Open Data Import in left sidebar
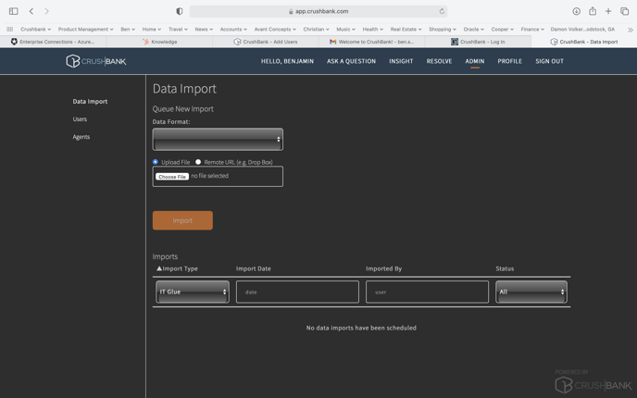Image resolution: width=637 pixels, height=398 pixels. click(90, 102)
